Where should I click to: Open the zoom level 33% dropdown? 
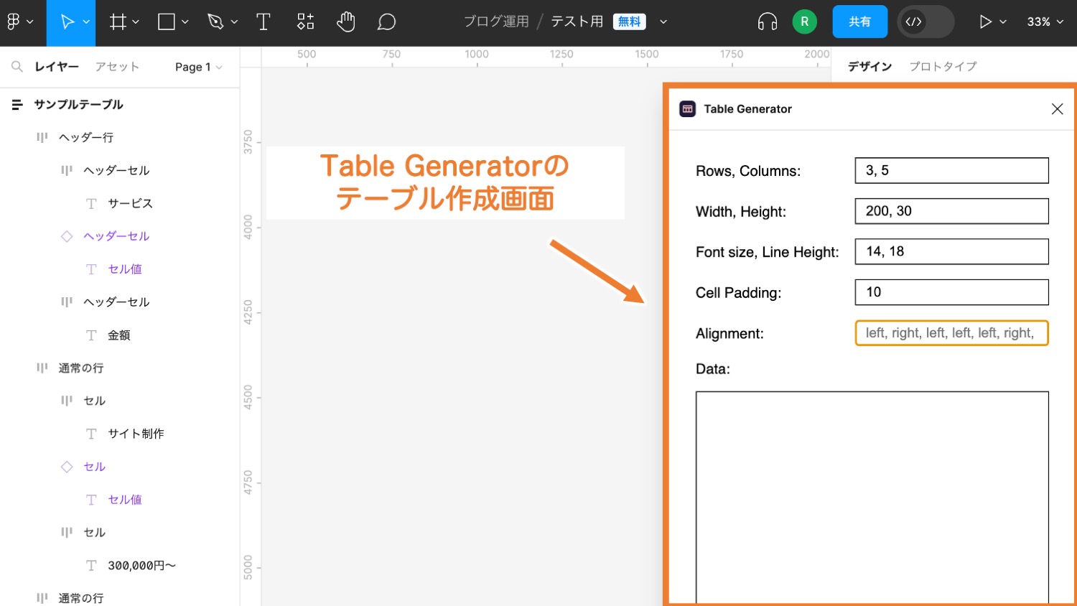(x=1045, y=22)
